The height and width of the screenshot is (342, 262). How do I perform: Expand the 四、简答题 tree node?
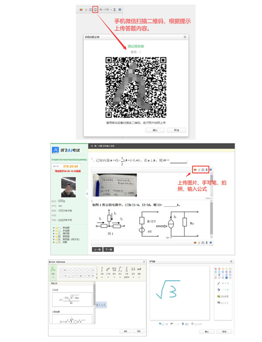coord(54,236)
